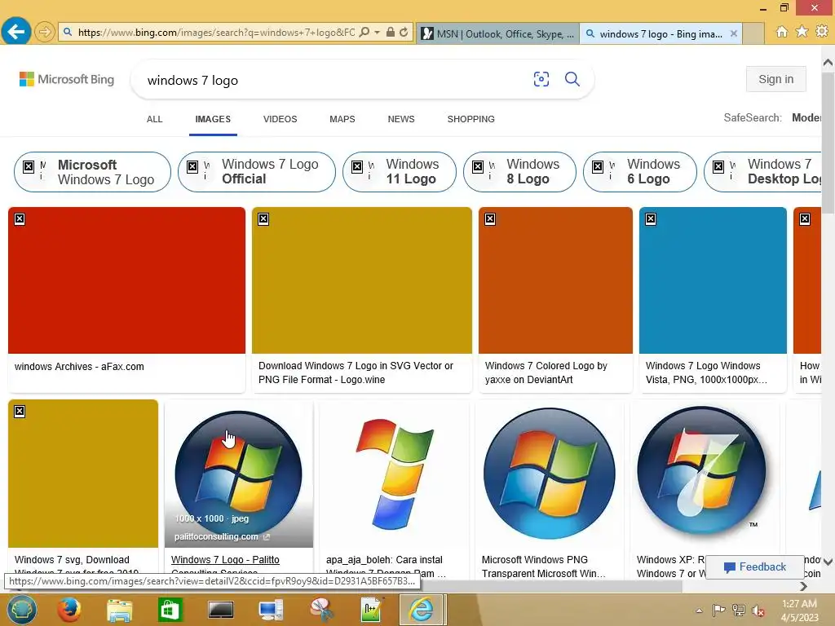Open the Logo.wine SVG Vector image result

361,280
